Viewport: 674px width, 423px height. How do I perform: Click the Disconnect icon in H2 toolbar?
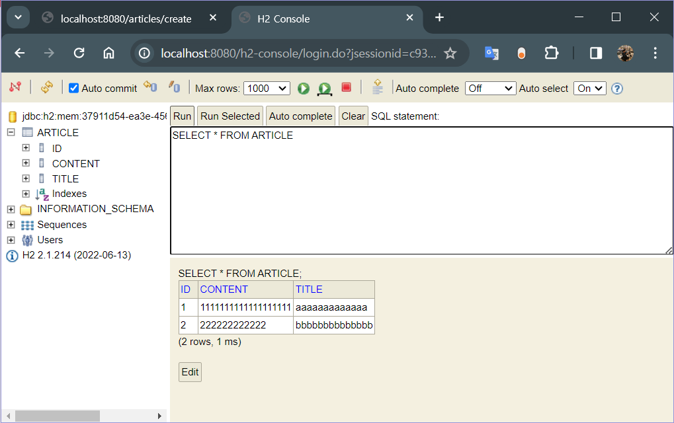point(15,87)
